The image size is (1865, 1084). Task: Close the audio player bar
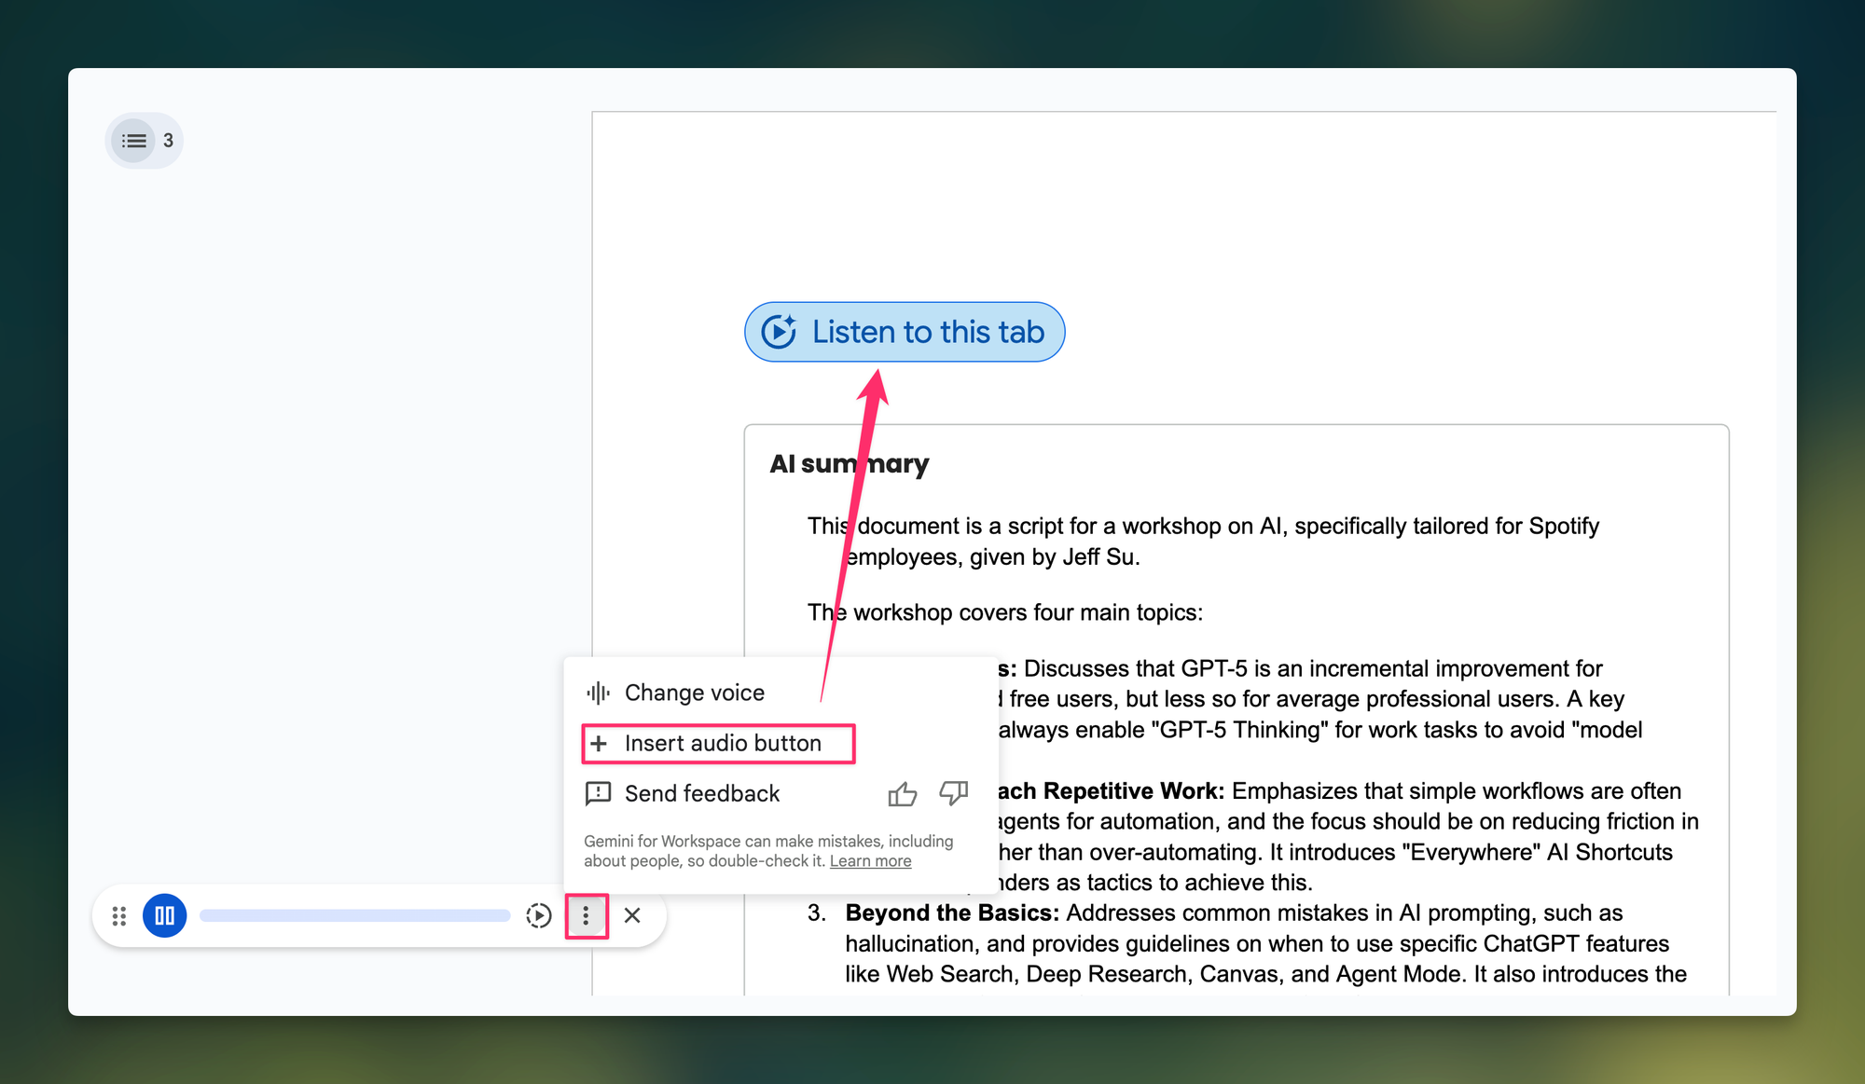[x=632, y=915]
